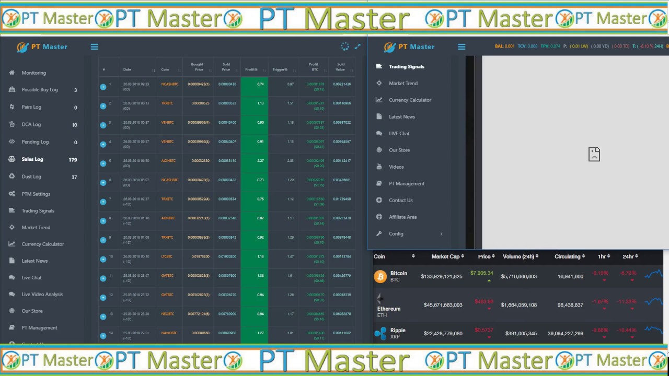Click the Config wrench icon
This screenshot has height=376, width=669.
point(379,233)
